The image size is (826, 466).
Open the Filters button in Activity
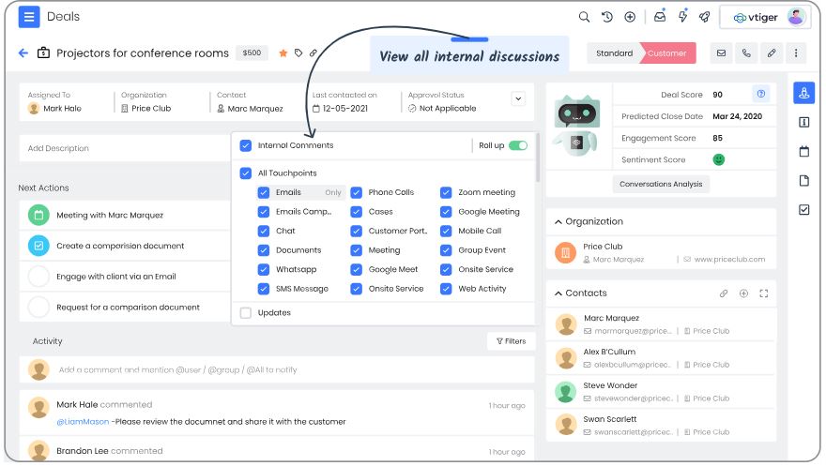tap(511, 341)
